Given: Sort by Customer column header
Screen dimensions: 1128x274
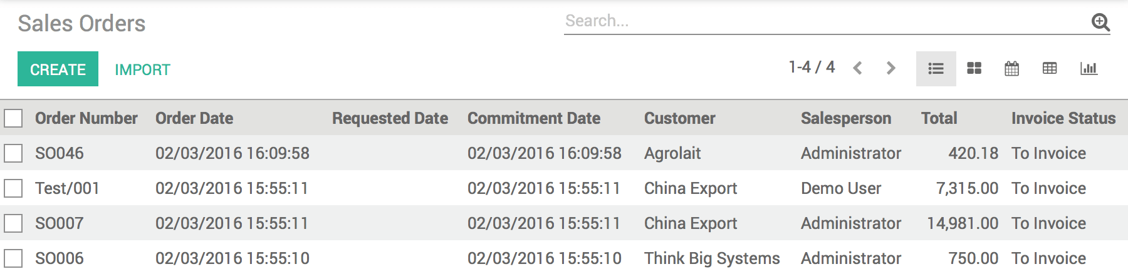Looking at the screenshot, I should pos(679,118).
